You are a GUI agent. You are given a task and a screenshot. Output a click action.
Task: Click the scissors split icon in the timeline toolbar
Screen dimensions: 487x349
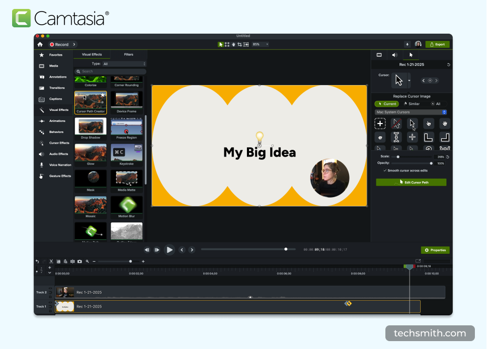[x=51, y=261]
